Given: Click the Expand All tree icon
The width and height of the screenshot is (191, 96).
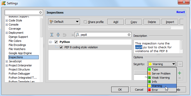Looking at the screenshot, I should click(52, 35).
